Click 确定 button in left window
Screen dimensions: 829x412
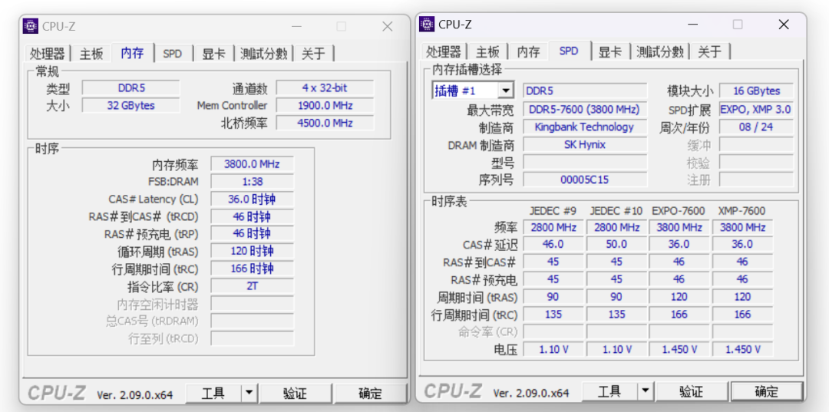coord(370,394)
